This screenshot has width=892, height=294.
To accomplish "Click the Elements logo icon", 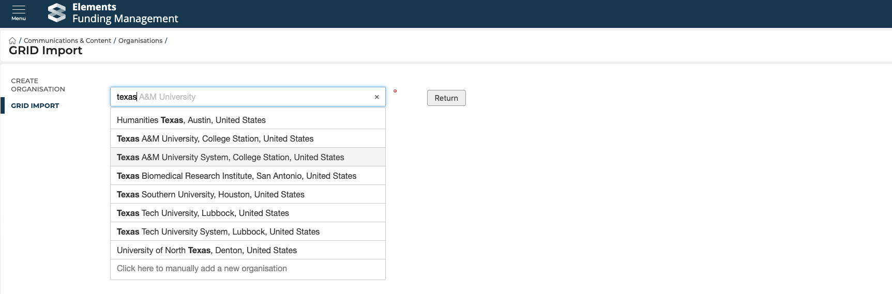I will (57, 13).
